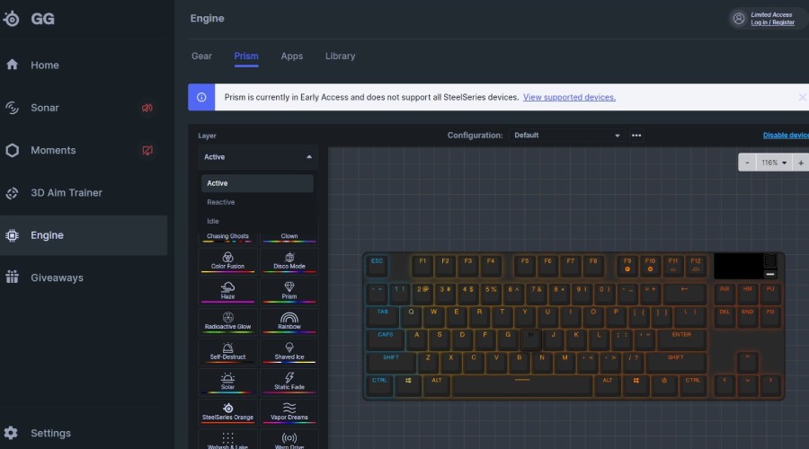Pick the Shaved Ice effect
This screenshot has height=449, width=809.
click(x=289, y=352)
